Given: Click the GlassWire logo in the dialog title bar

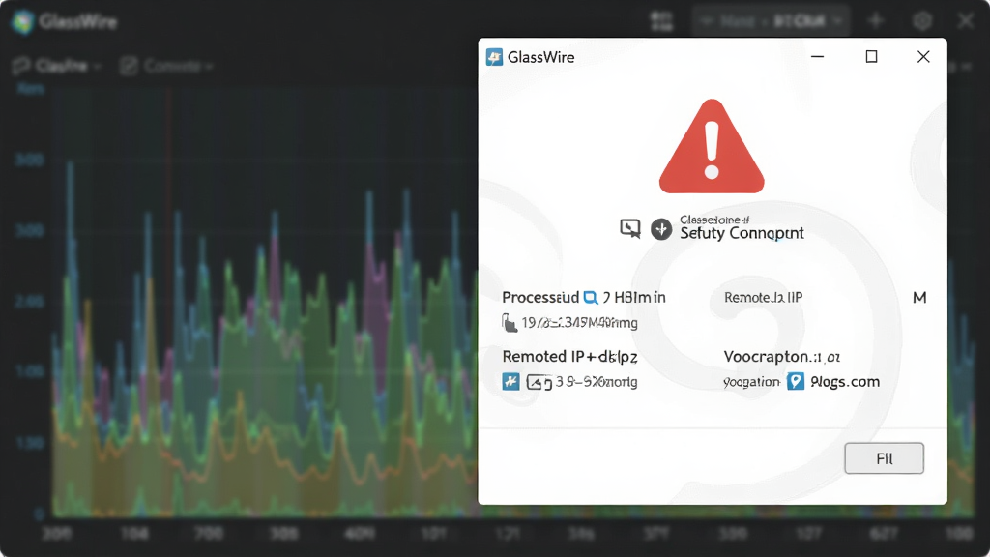Looking at the screenshot, I should [494, 57].
